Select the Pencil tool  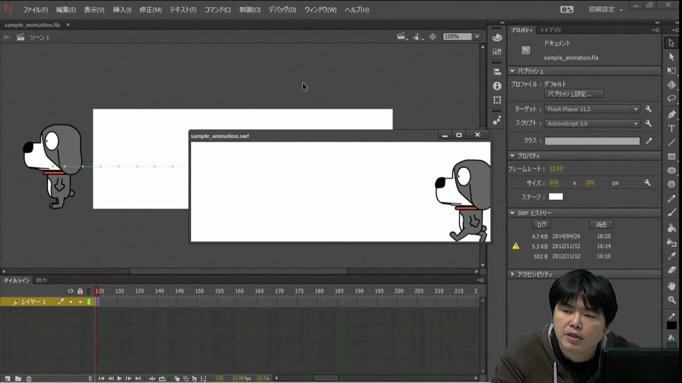(x=672, y=198)
